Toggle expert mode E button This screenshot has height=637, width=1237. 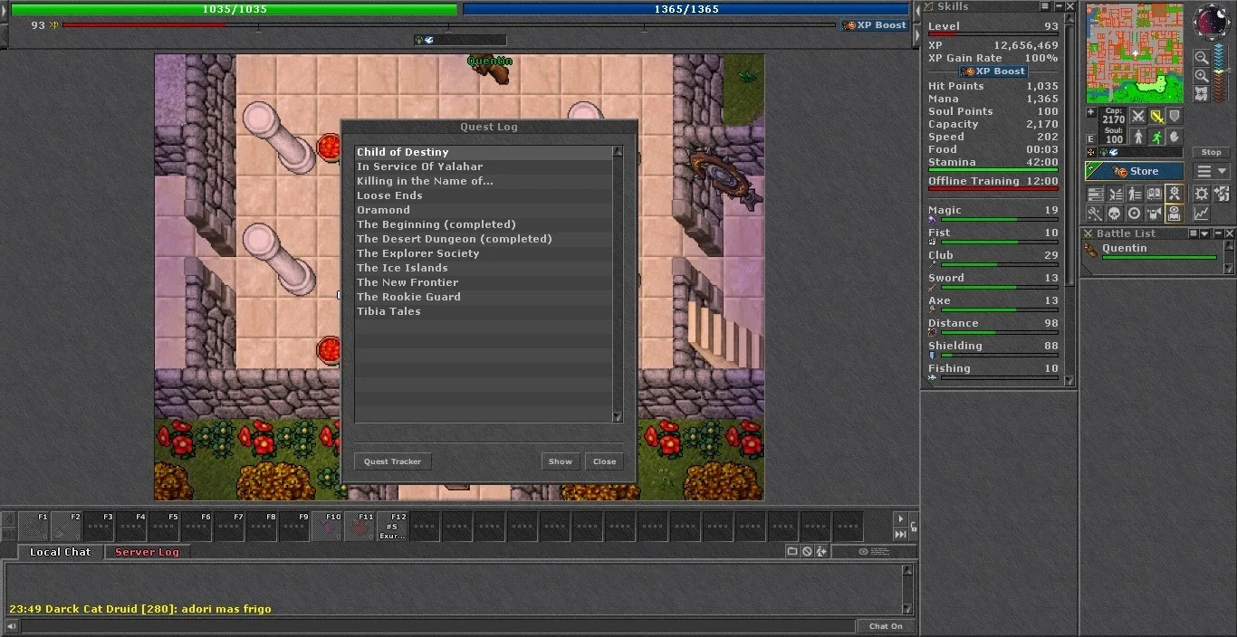1091,139
